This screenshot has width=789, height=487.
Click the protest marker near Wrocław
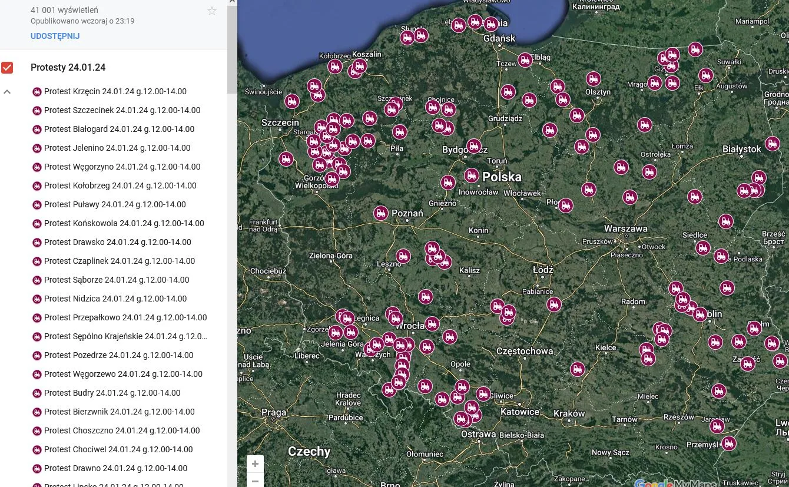pos(432,323)
